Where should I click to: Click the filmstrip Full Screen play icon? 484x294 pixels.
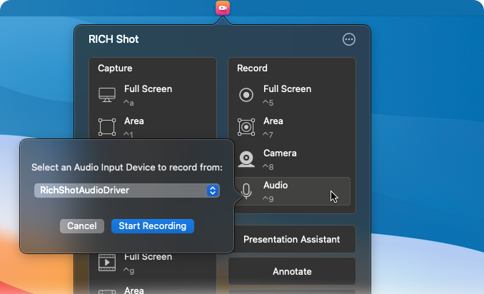click(107, 263)
